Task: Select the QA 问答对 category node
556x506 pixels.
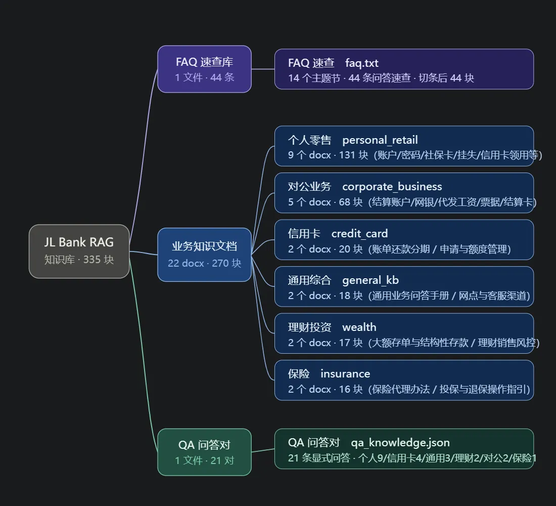Action: coord(205,452)
